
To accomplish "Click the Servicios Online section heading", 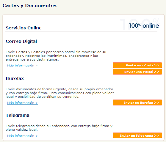I will click(x=24, y=28).
